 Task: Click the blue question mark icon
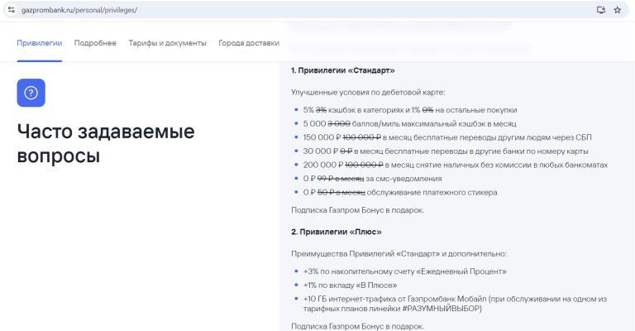tap(31, 93)
